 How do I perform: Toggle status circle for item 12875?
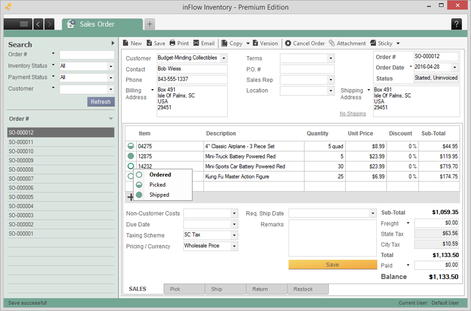pos(131,156)
